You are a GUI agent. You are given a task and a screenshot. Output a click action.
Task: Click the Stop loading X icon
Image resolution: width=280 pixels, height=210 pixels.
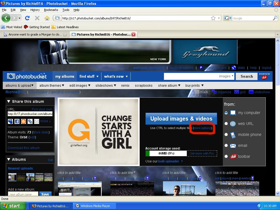[x=37, y=18]
